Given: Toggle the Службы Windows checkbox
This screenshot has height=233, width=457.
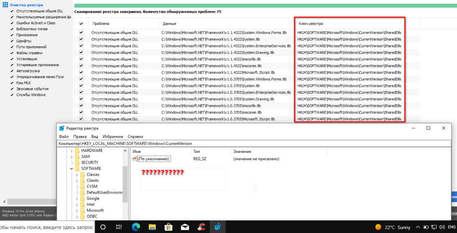Looking at the screenshot, I should tap(12, 95).
